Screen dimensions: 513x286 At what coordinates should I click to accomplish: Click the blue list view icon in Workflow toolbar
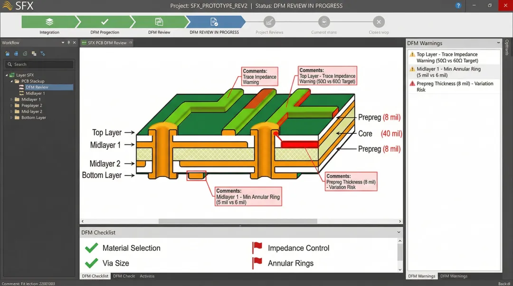[16, 54]
